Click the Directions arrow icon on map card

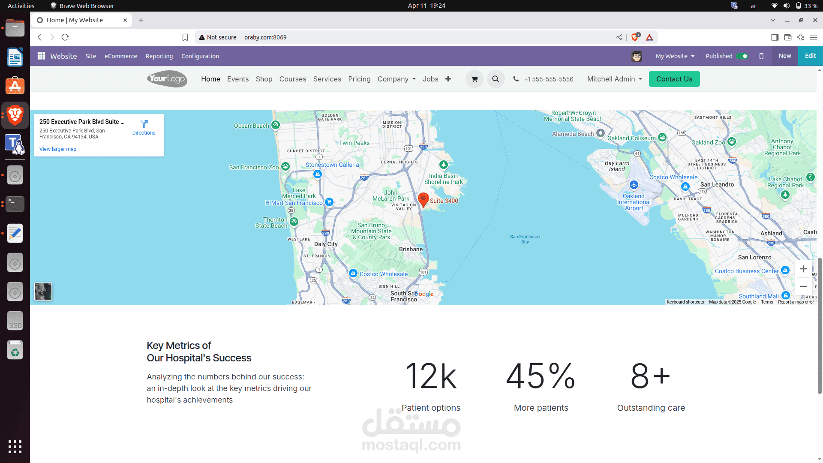pos(144,124)
